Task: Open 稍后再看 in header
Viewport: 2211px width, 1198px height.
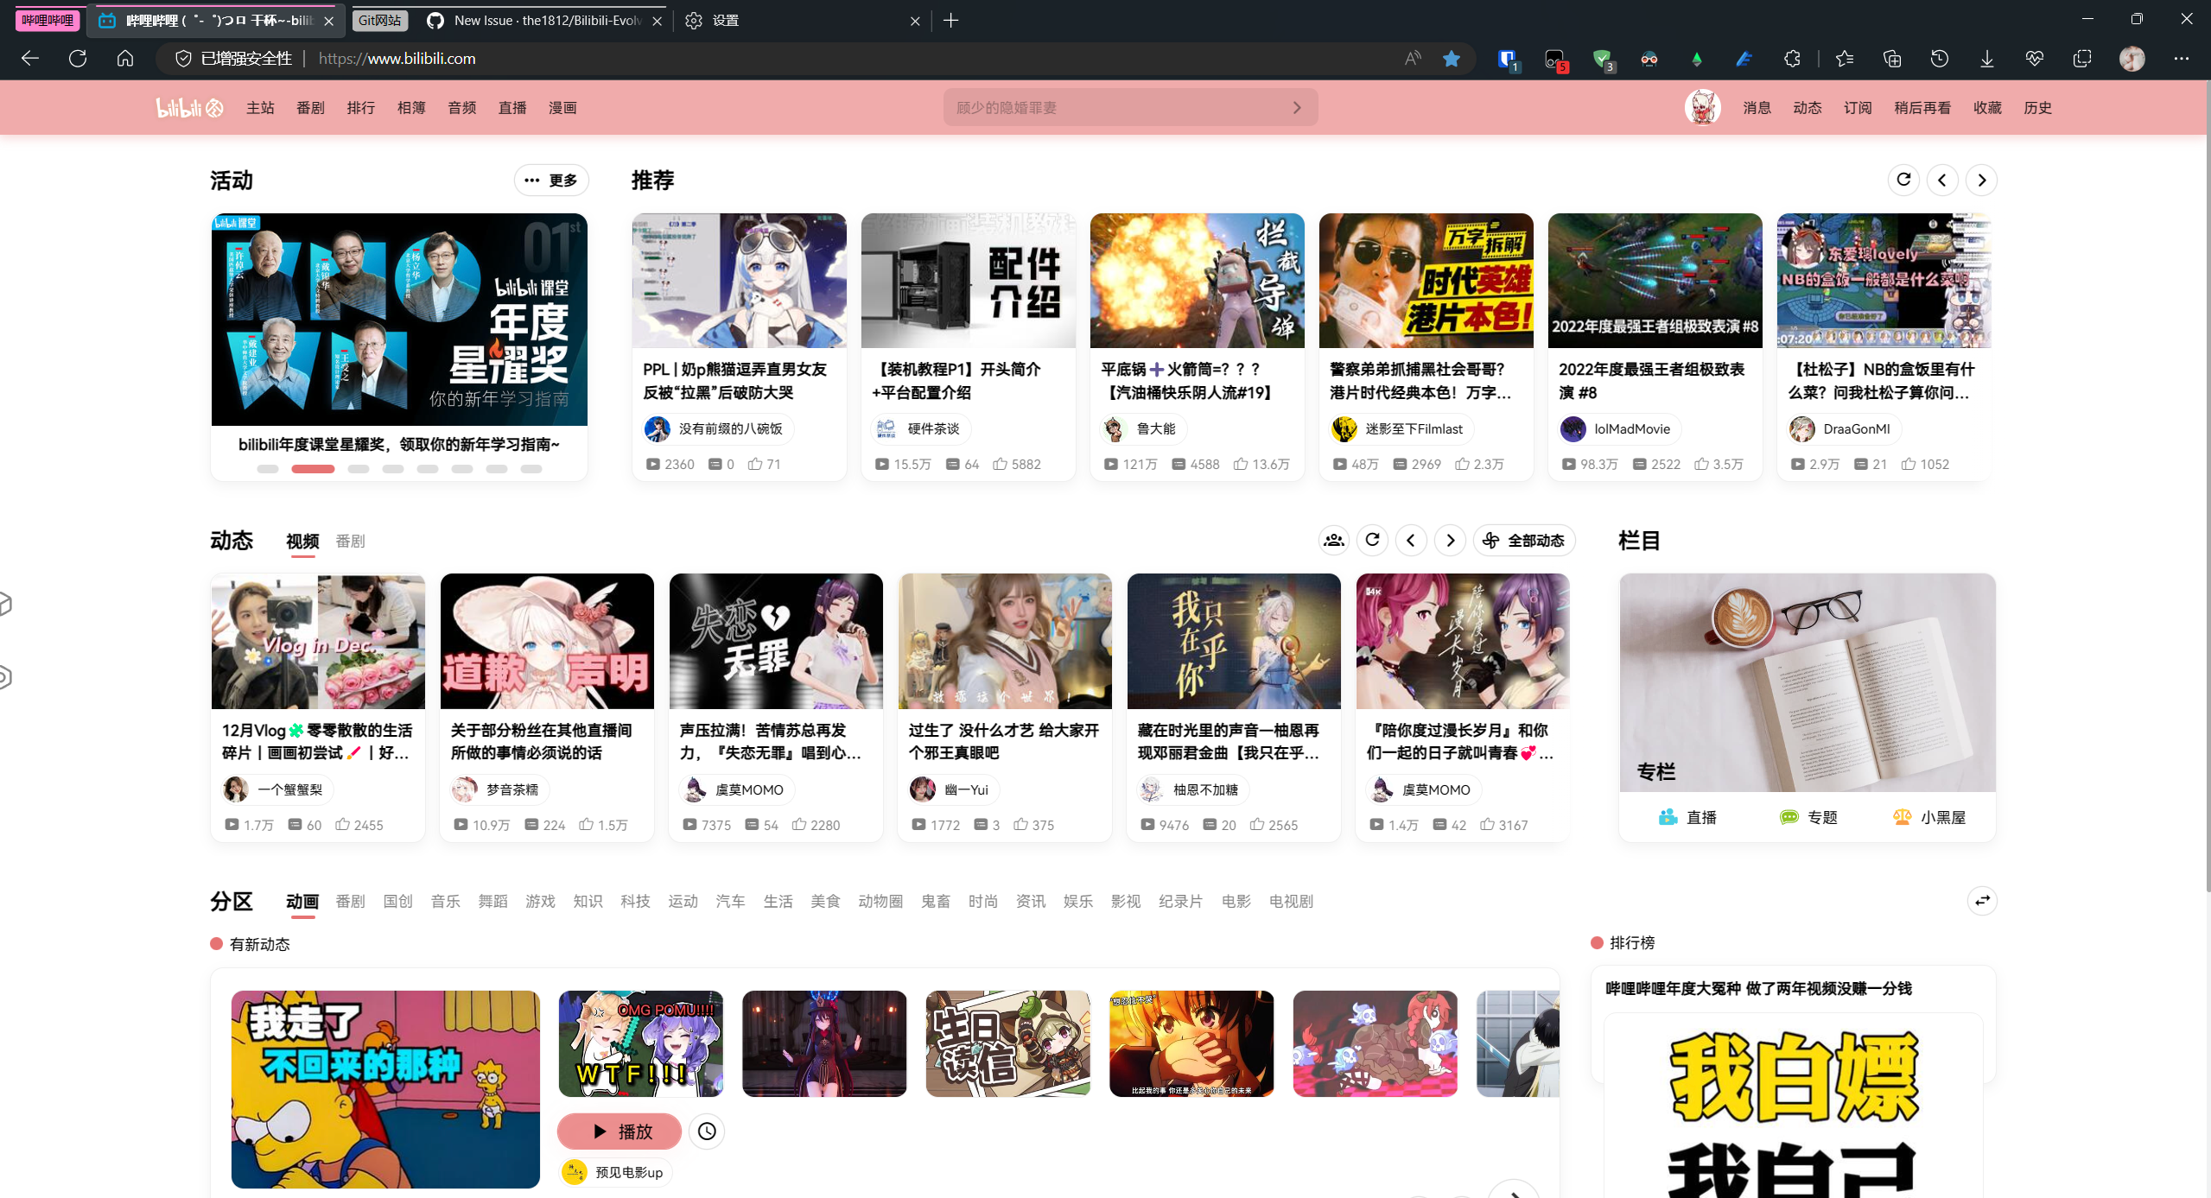Action: click(x=1922, y=107)
